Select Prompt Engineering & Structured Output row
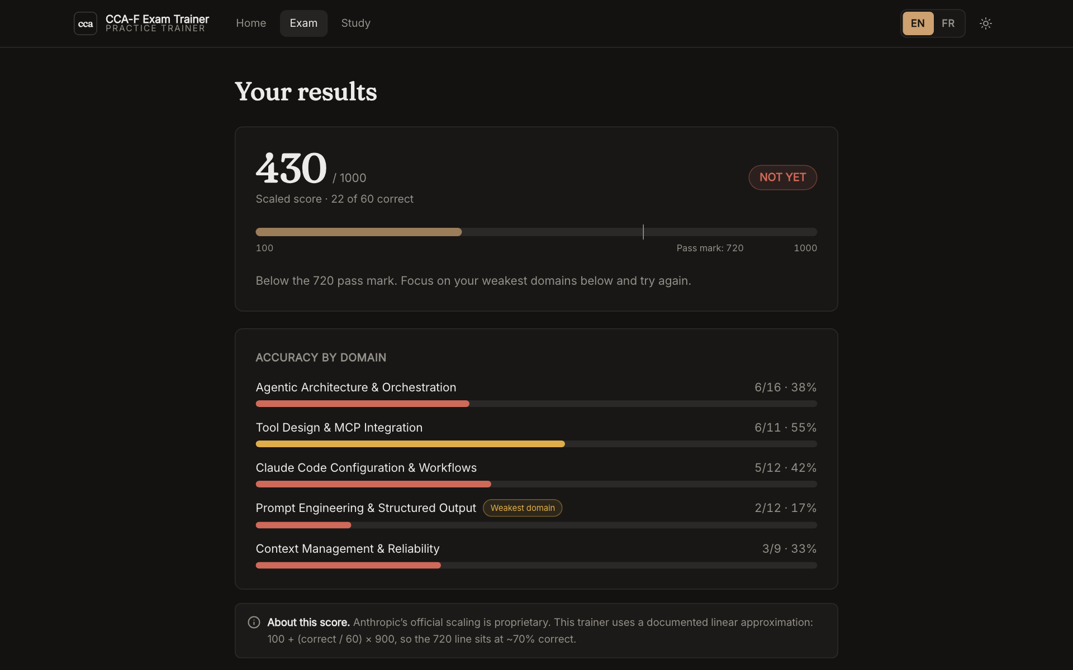 536,514
